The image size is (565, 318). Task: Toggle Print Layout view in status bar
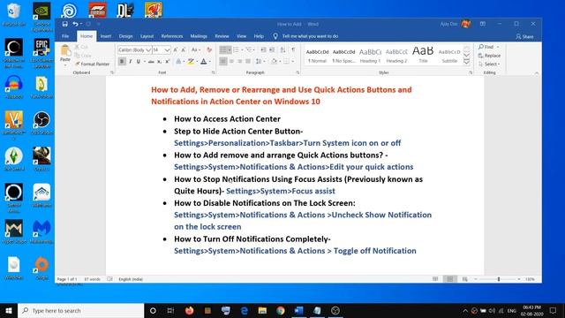click(x=450, y=279)
